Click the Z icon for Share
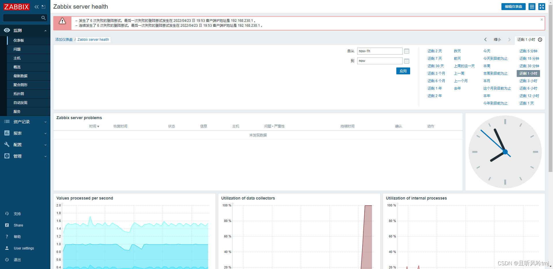This screenshot has width=553, height=269. click(x=7, y=225)
